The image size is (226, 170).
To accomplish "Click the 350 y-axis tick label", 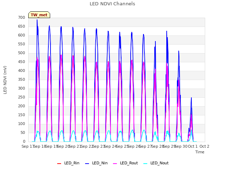I will [22, 79].
